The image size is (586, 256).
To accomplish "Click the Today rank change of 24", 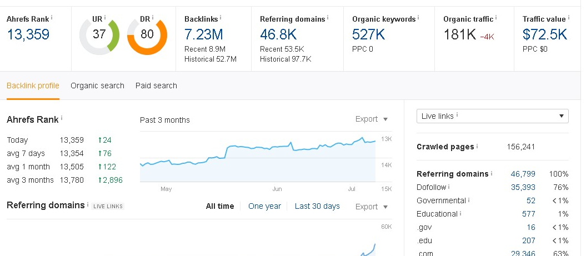I will 104,140.
